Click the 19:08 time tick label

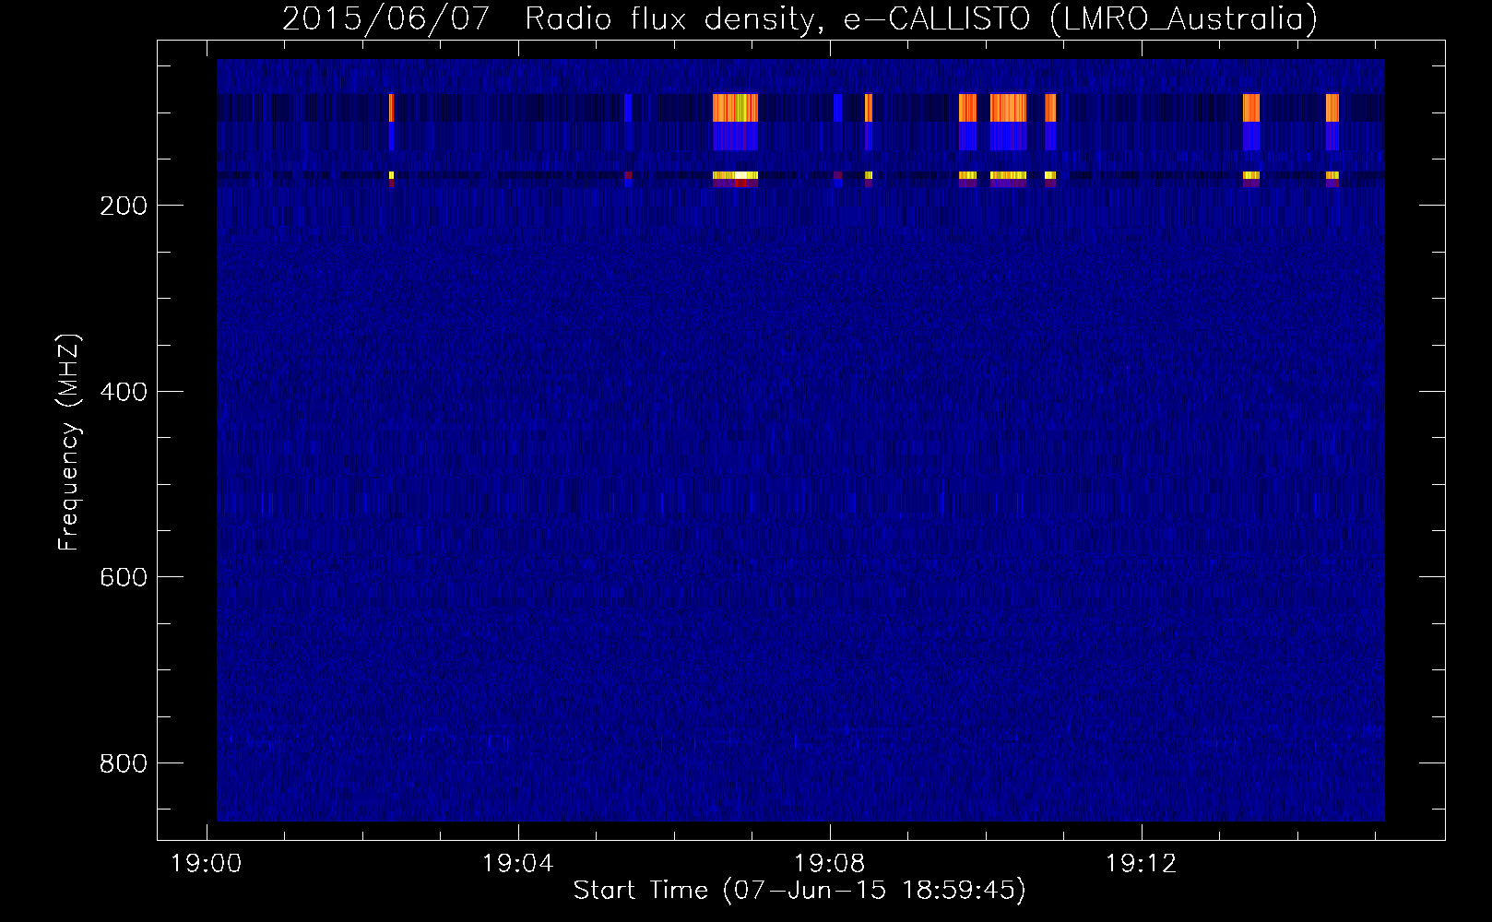pyautogui.click(x=829, y=864)
